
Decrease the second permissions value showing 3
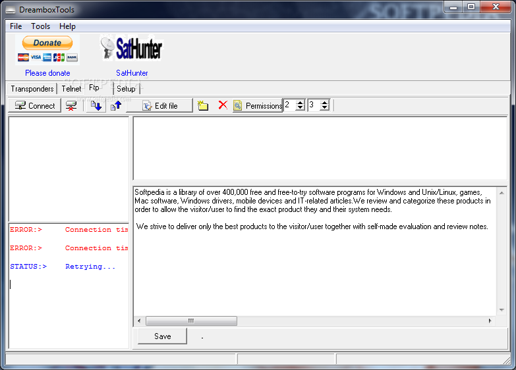click(x=325, y=108)
